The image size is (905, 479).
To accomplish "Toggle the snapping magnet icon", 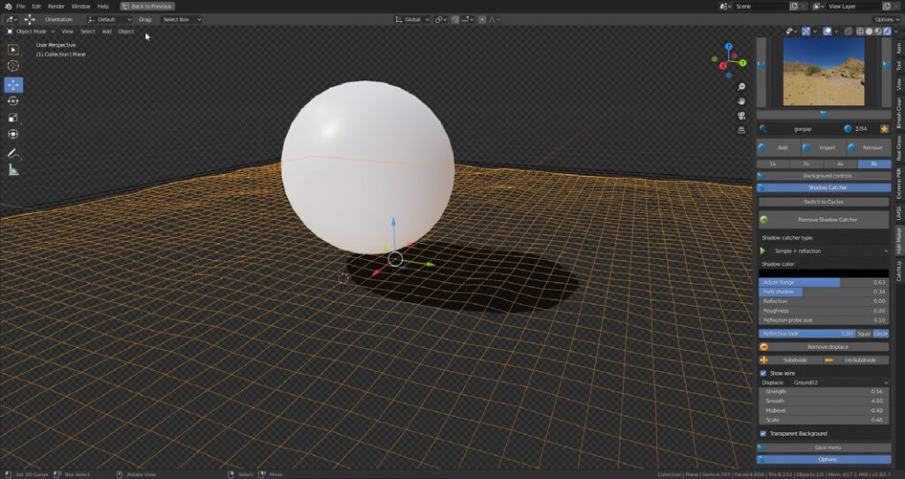I will [x=455, y=19].
